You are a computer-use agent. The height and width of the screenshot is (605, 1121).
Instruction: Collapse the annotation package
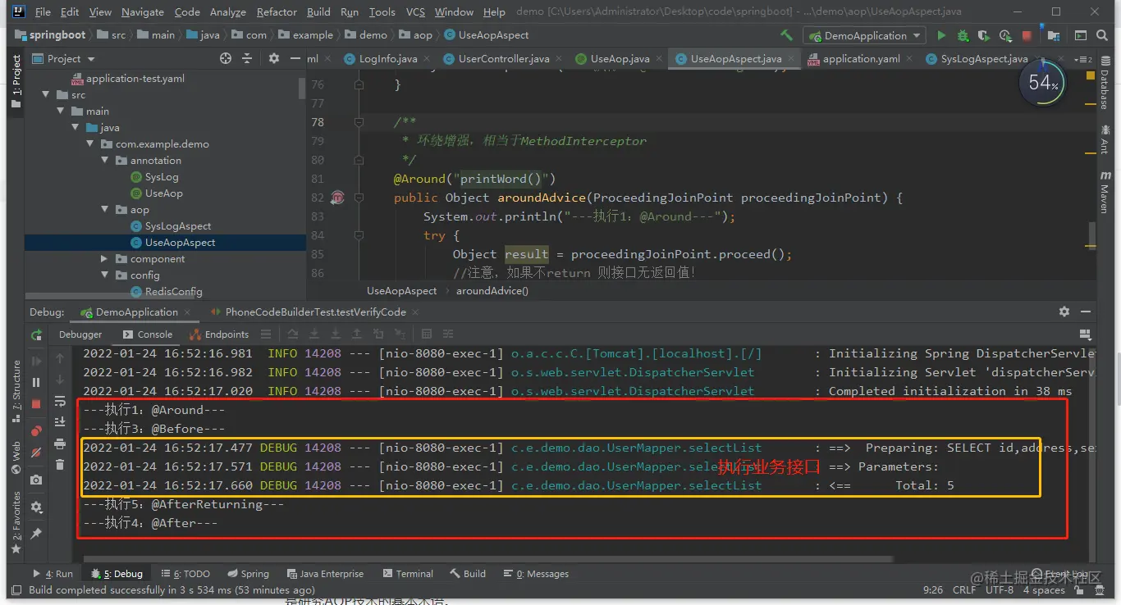coord(105,161)
